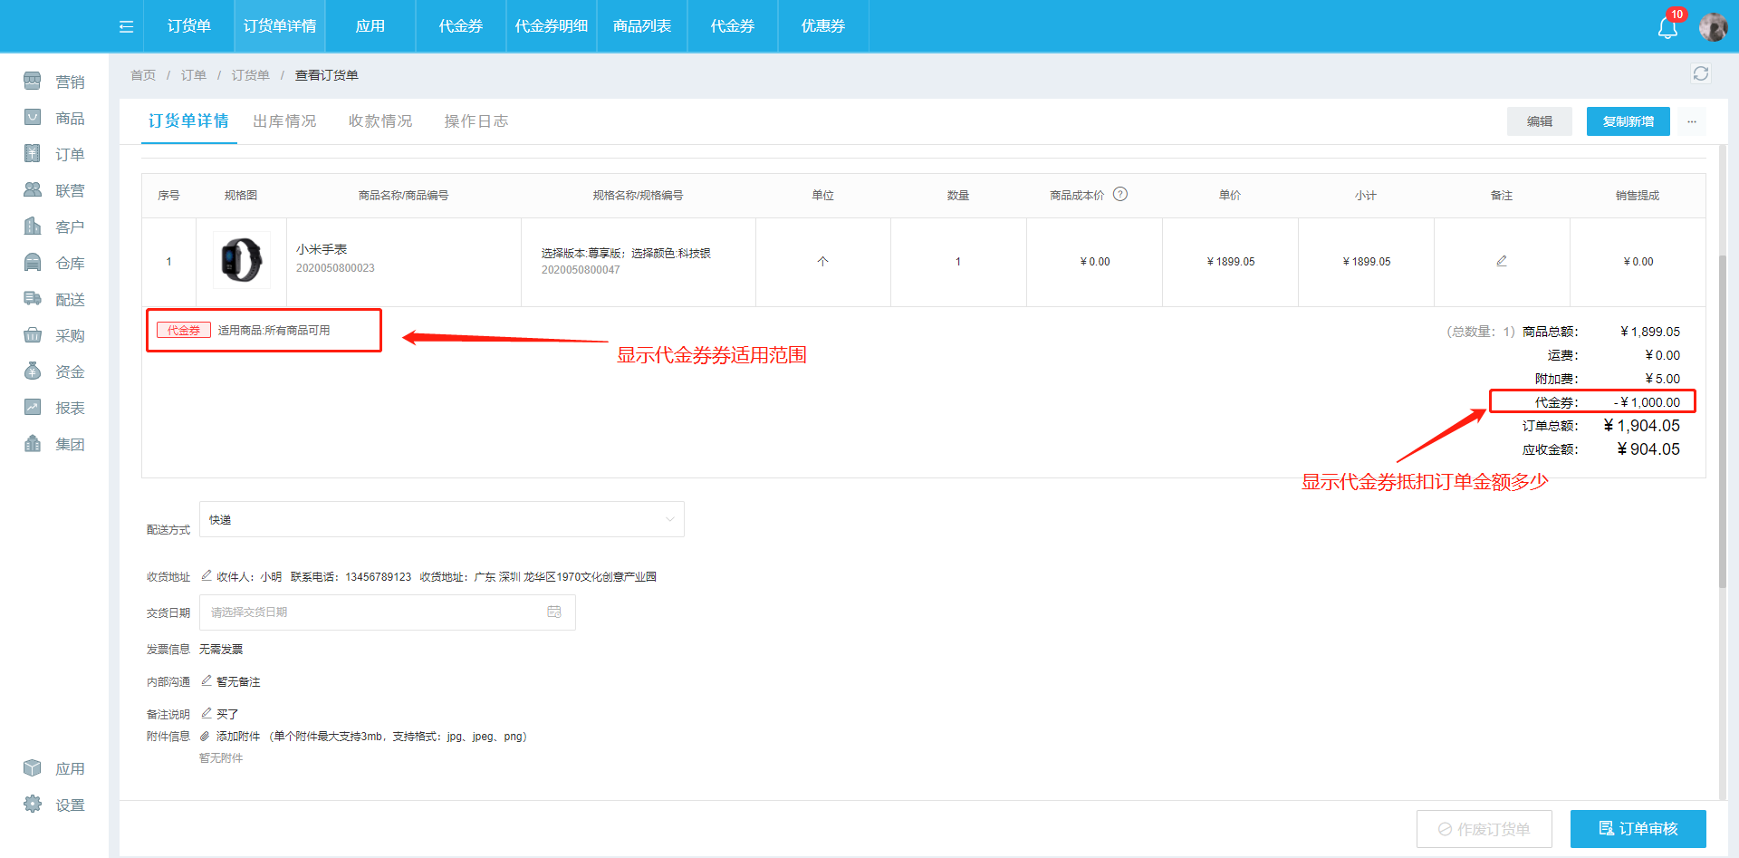Open the 商品列表 top navigation tab

(x=642, y=26)
